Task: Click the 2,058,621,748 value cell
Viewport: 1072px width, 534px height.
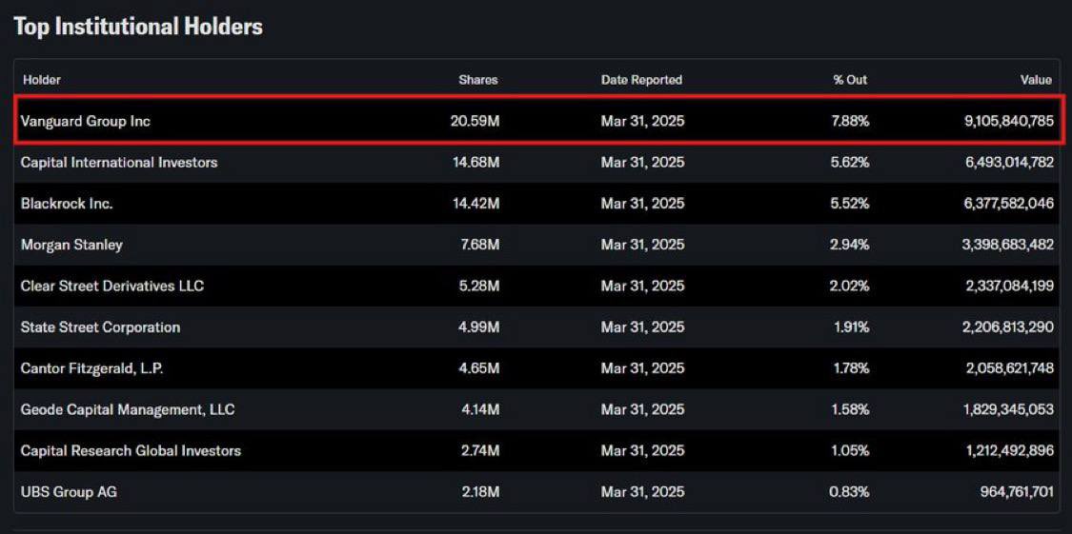Action: [1010, 368]
